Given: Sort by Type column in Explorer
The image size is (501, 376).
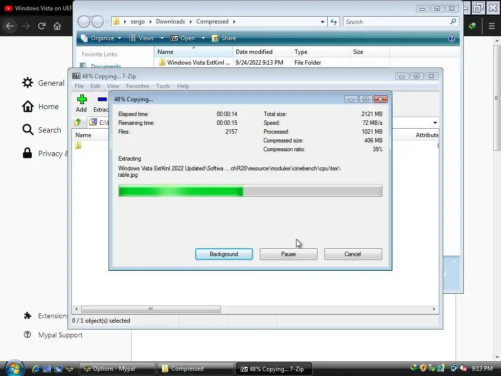Looking at the screenshot, I should pos(321,52).
